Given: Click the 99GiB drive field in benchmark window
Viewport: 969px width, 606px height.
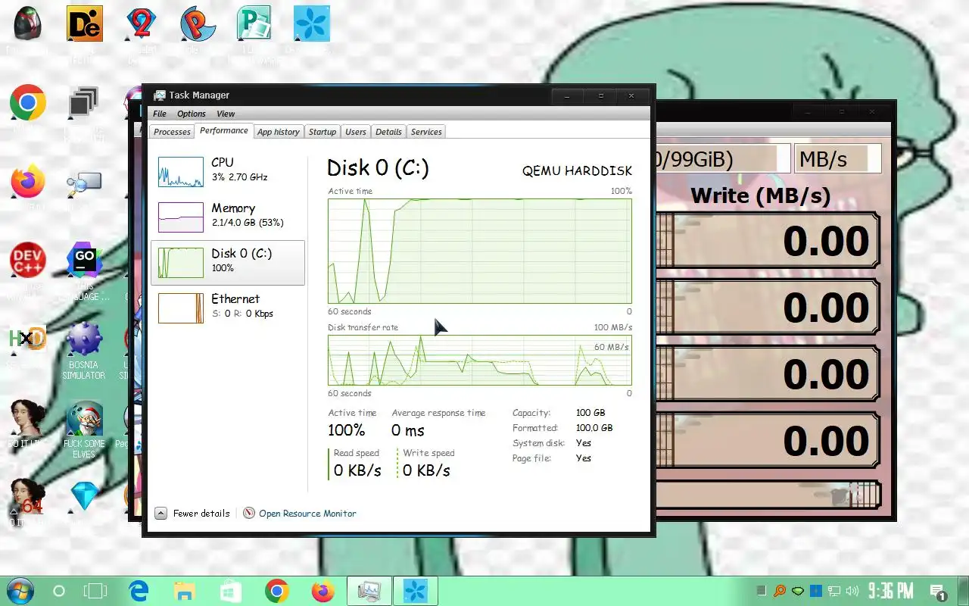Looking at the screenshot, I should (723, 159).
